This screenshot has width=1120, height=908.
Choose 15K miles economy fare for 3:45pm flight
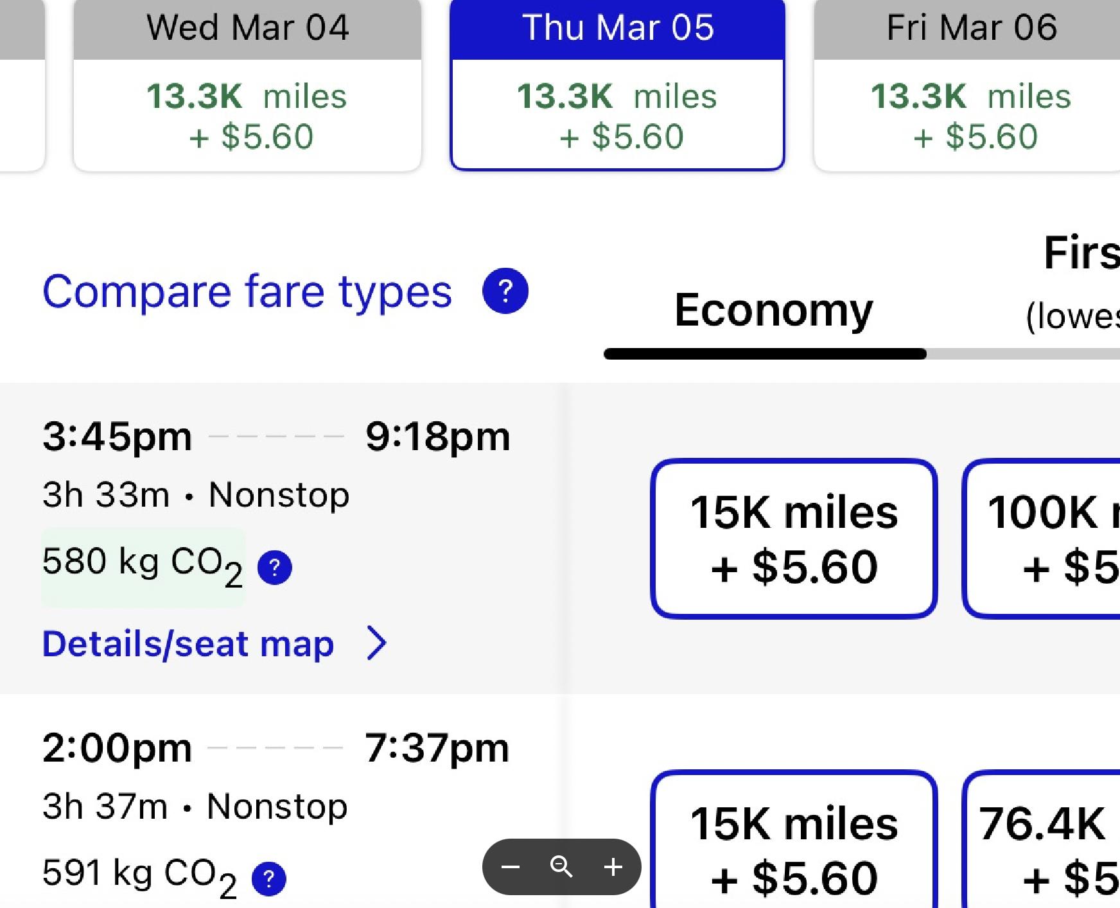[794, 539]
